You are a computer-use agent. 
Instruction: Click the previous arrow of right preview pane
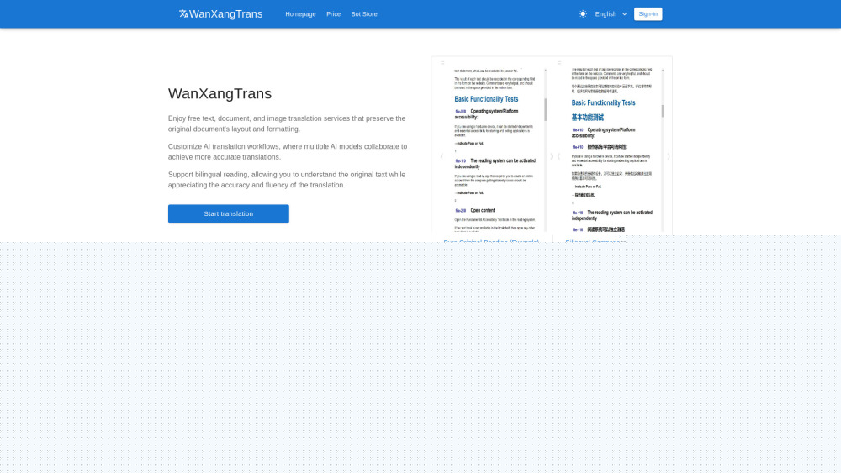coord(559,156)
